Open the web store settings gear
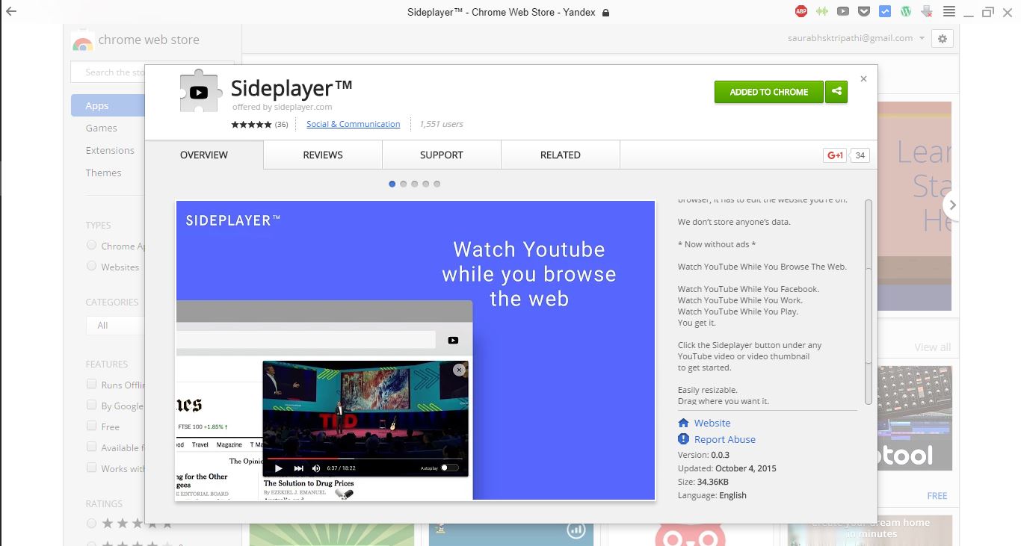This screenshot has height=546, width=1021. pyautogui.click(x=943, y=39)
